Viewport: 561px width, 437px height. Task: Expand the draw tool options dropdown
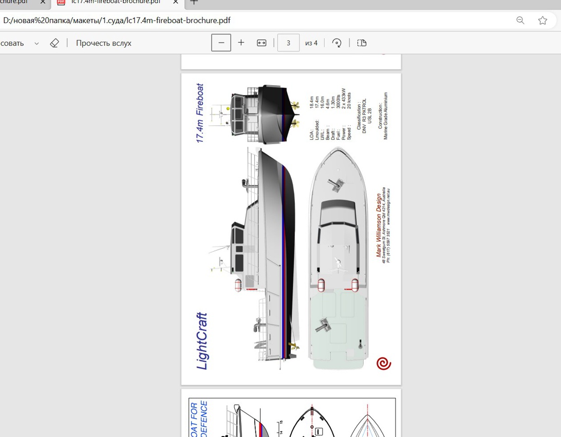pyautogui.click(x=36, y=44)
